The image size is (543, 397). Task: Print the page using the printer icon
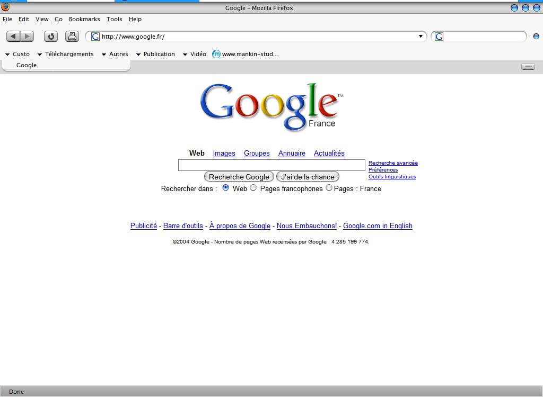tap(72, 37)
